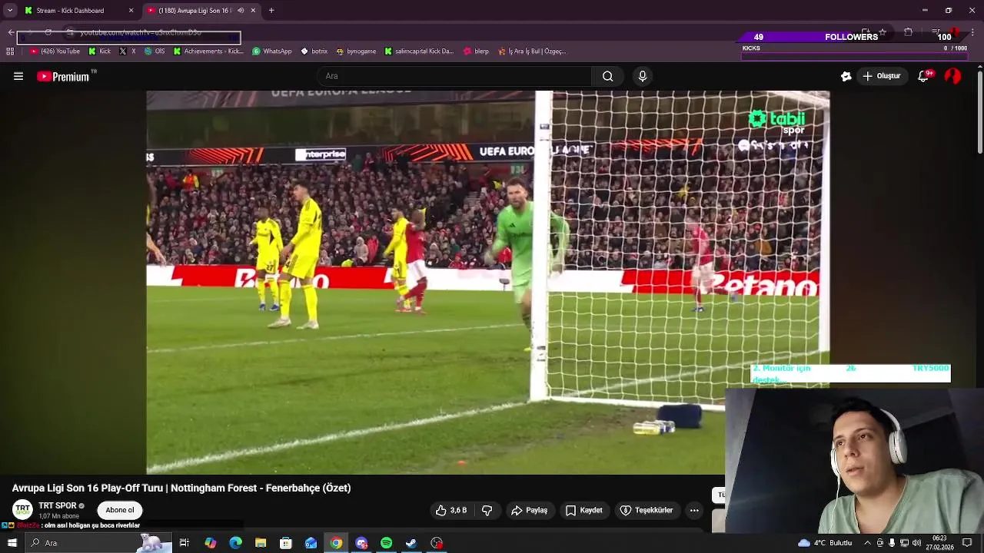Open the (426) YouTube bookmark
This screenshot has height=553, width=984.
(x=55, y=51)
